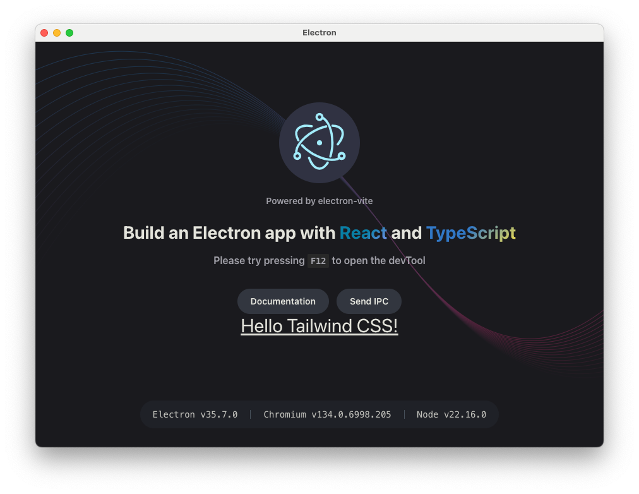This screenshot has height=494, width=639.
Task: Click 'Build an Electron app with' heading text
Action: click(x=229, y=232)
